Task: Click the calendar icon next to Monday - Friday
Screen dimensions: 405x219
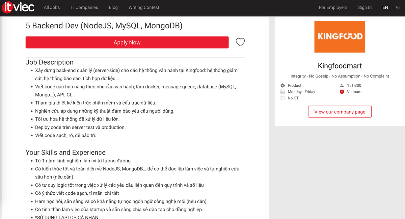Action: point(282,91)
